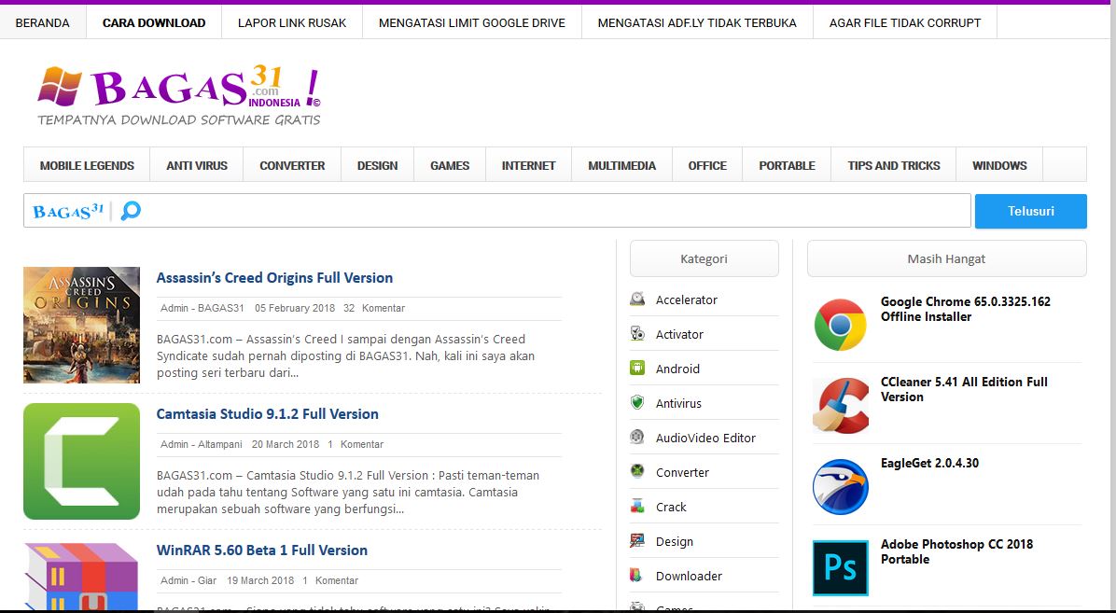Select the GAMES menu item
Screen dimensions: 1116x613
tap(450, 165)
